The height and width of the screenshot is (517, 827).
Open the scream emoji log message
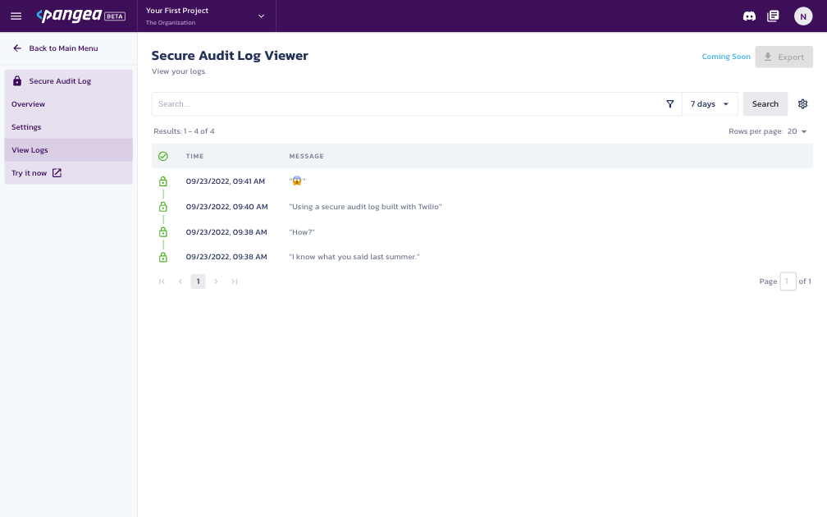pos(298,181)
